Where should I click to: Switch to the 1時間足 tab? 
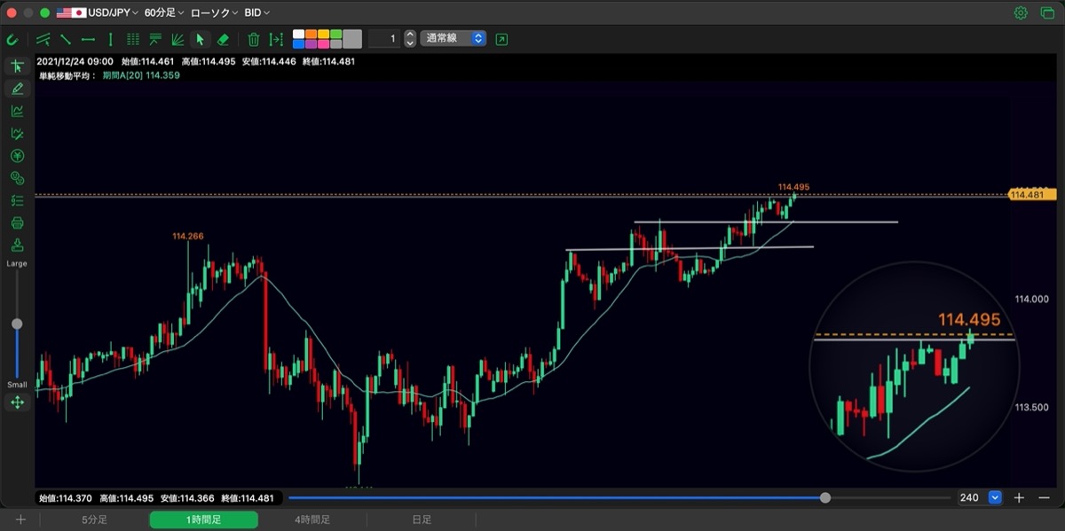(x=204, y=520)
